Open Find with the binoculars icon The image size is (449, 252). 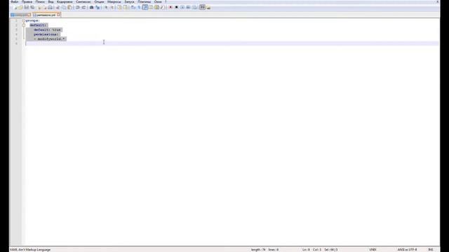[x=92, y=8]
